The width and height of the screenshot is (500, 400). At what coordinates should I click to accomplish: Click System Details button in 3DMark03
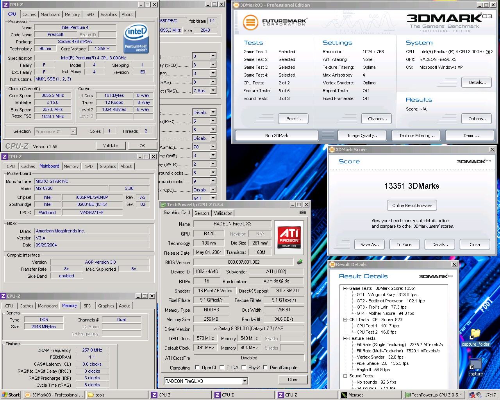point(477,82)
